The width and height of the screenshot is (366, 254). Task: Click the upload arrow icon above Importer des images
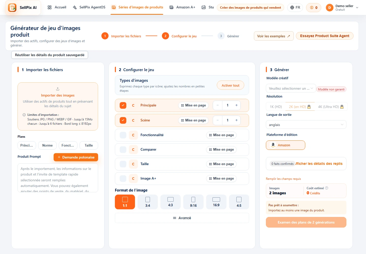(58, 89)
